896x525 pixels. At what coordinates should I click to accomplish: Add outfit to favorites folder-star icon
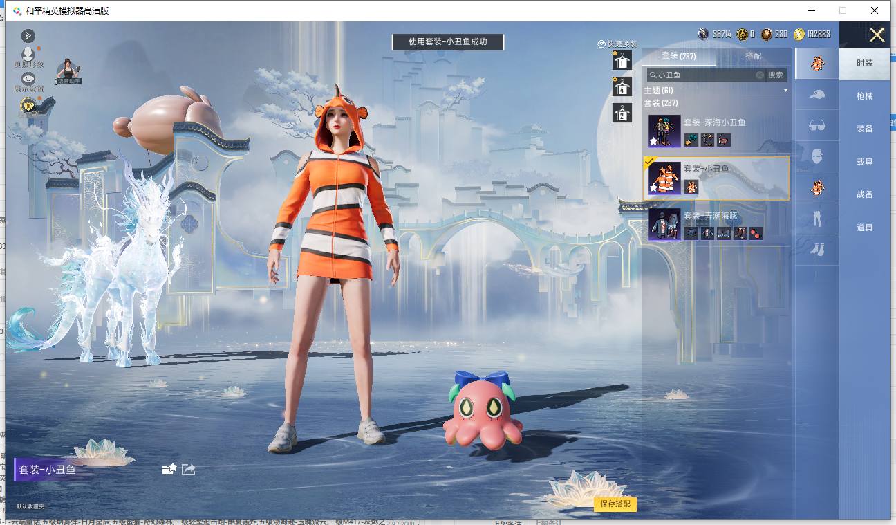pyautogui.click(x=169, y=469)
